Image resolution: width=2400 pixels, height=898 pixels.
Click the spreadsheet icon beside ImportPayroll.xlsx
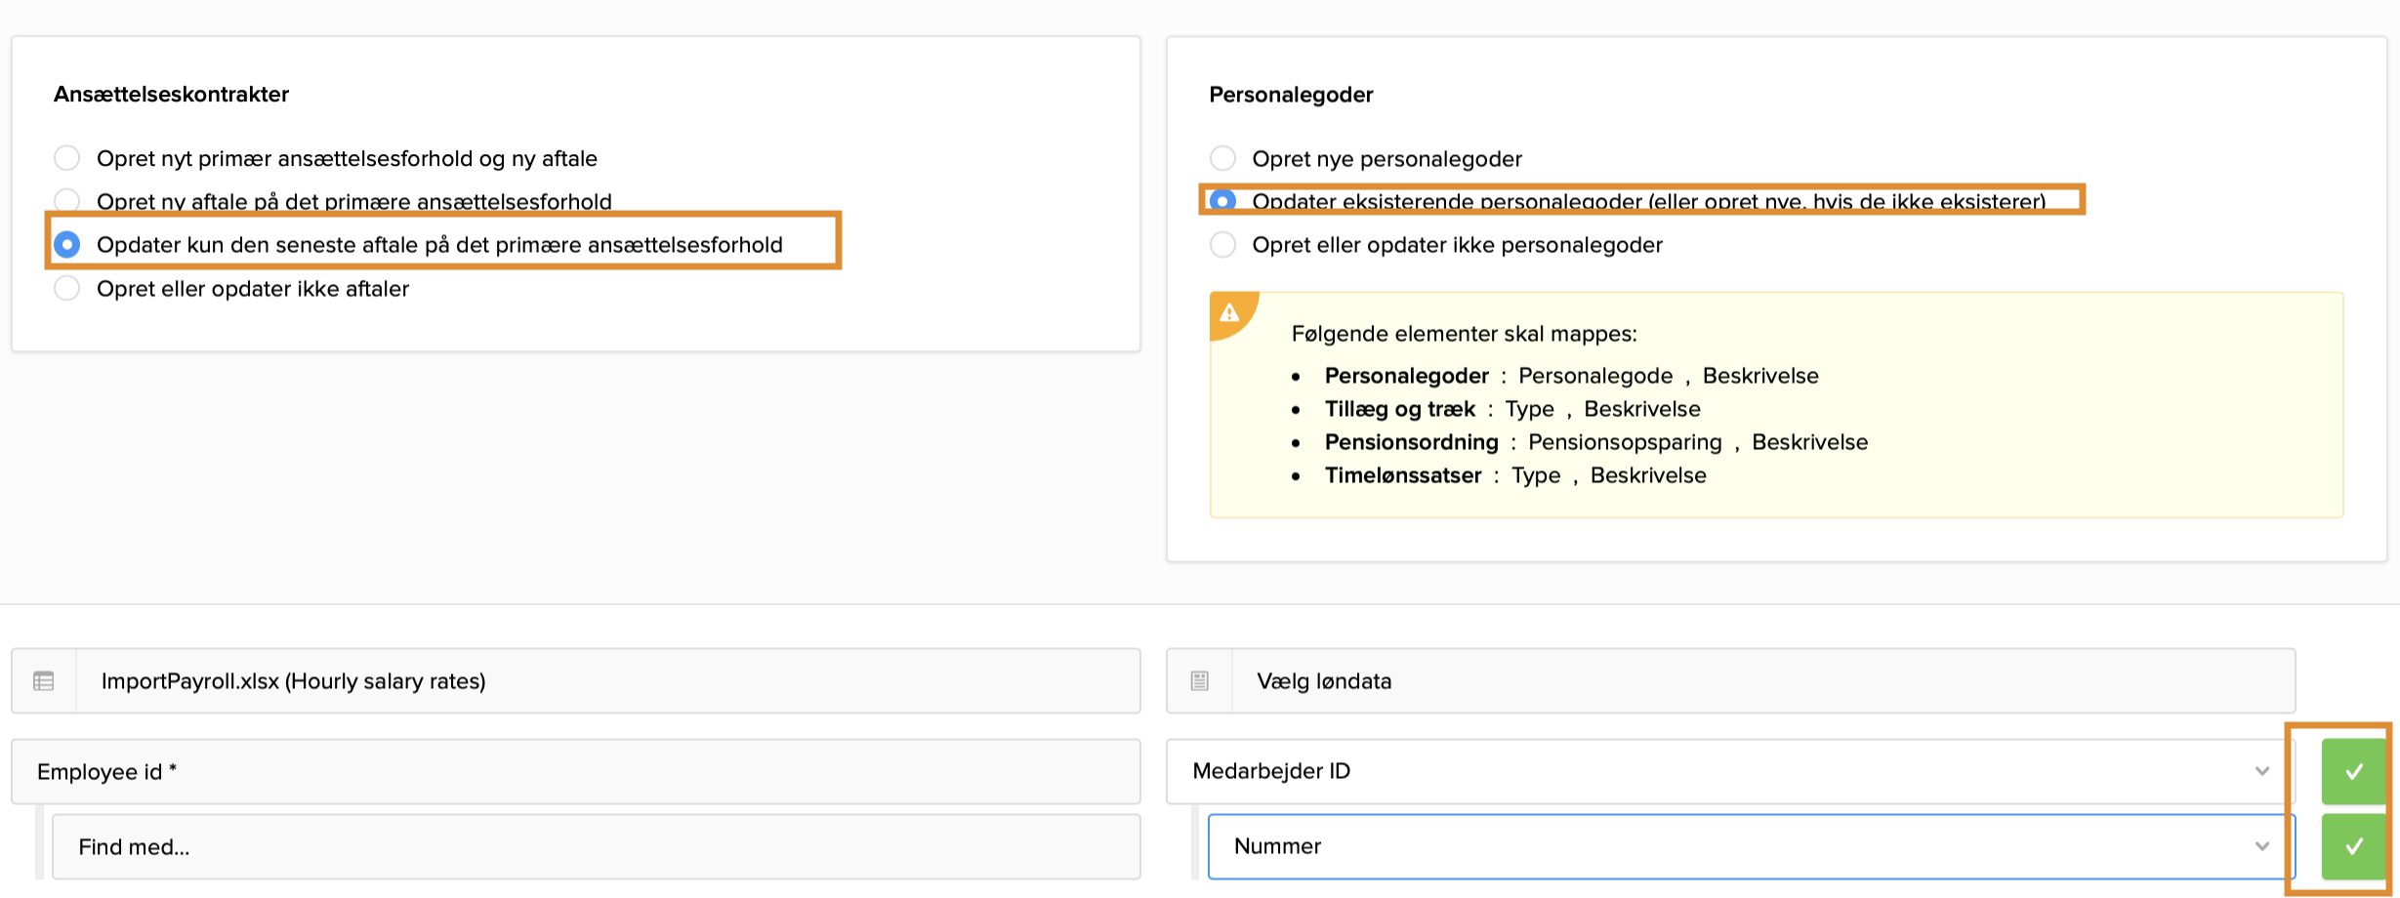44,681
